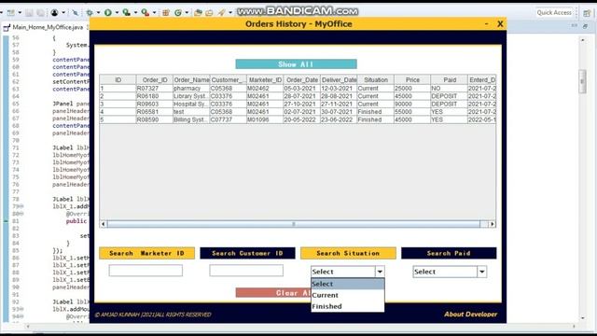The height and width of the screenshot is (336, 597).
Task: Click the Eclipse editor scrollbar down arrow
Action: pos(582,318)
